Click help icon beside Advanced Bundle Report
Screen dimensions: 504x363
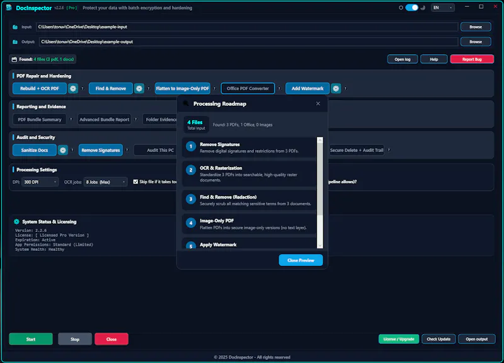click(135, 119)
